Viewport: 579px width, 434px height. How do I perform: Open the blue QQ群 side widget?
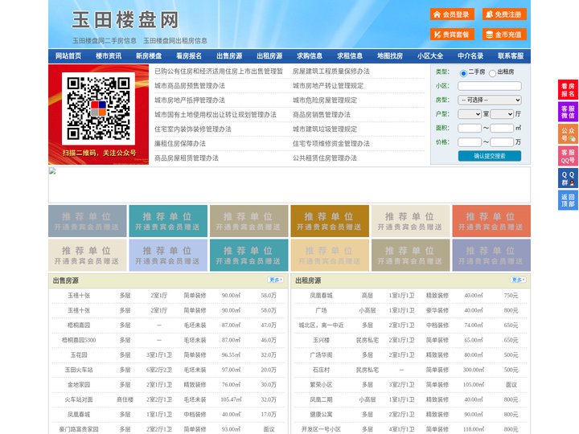pos(568,178)
